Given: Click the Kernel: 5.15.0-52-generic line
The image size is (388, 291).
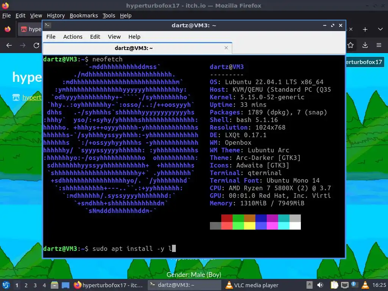Looking at the screenshot, I should [x=257, y=97].
